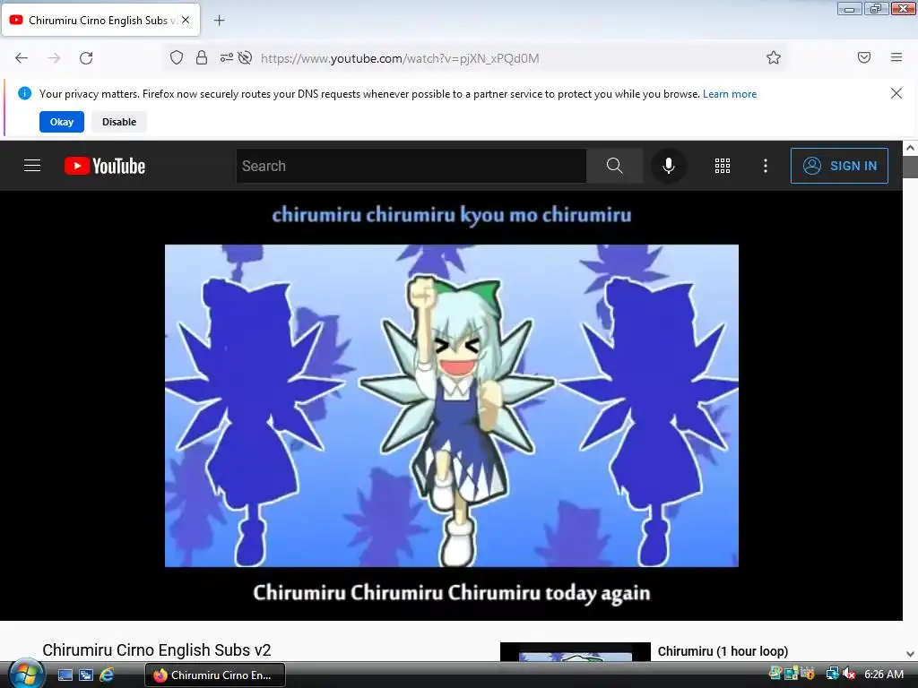Bookmark this page with the star
The height and width of the screenshot is (688, 918).
click(x=774, y=57)
